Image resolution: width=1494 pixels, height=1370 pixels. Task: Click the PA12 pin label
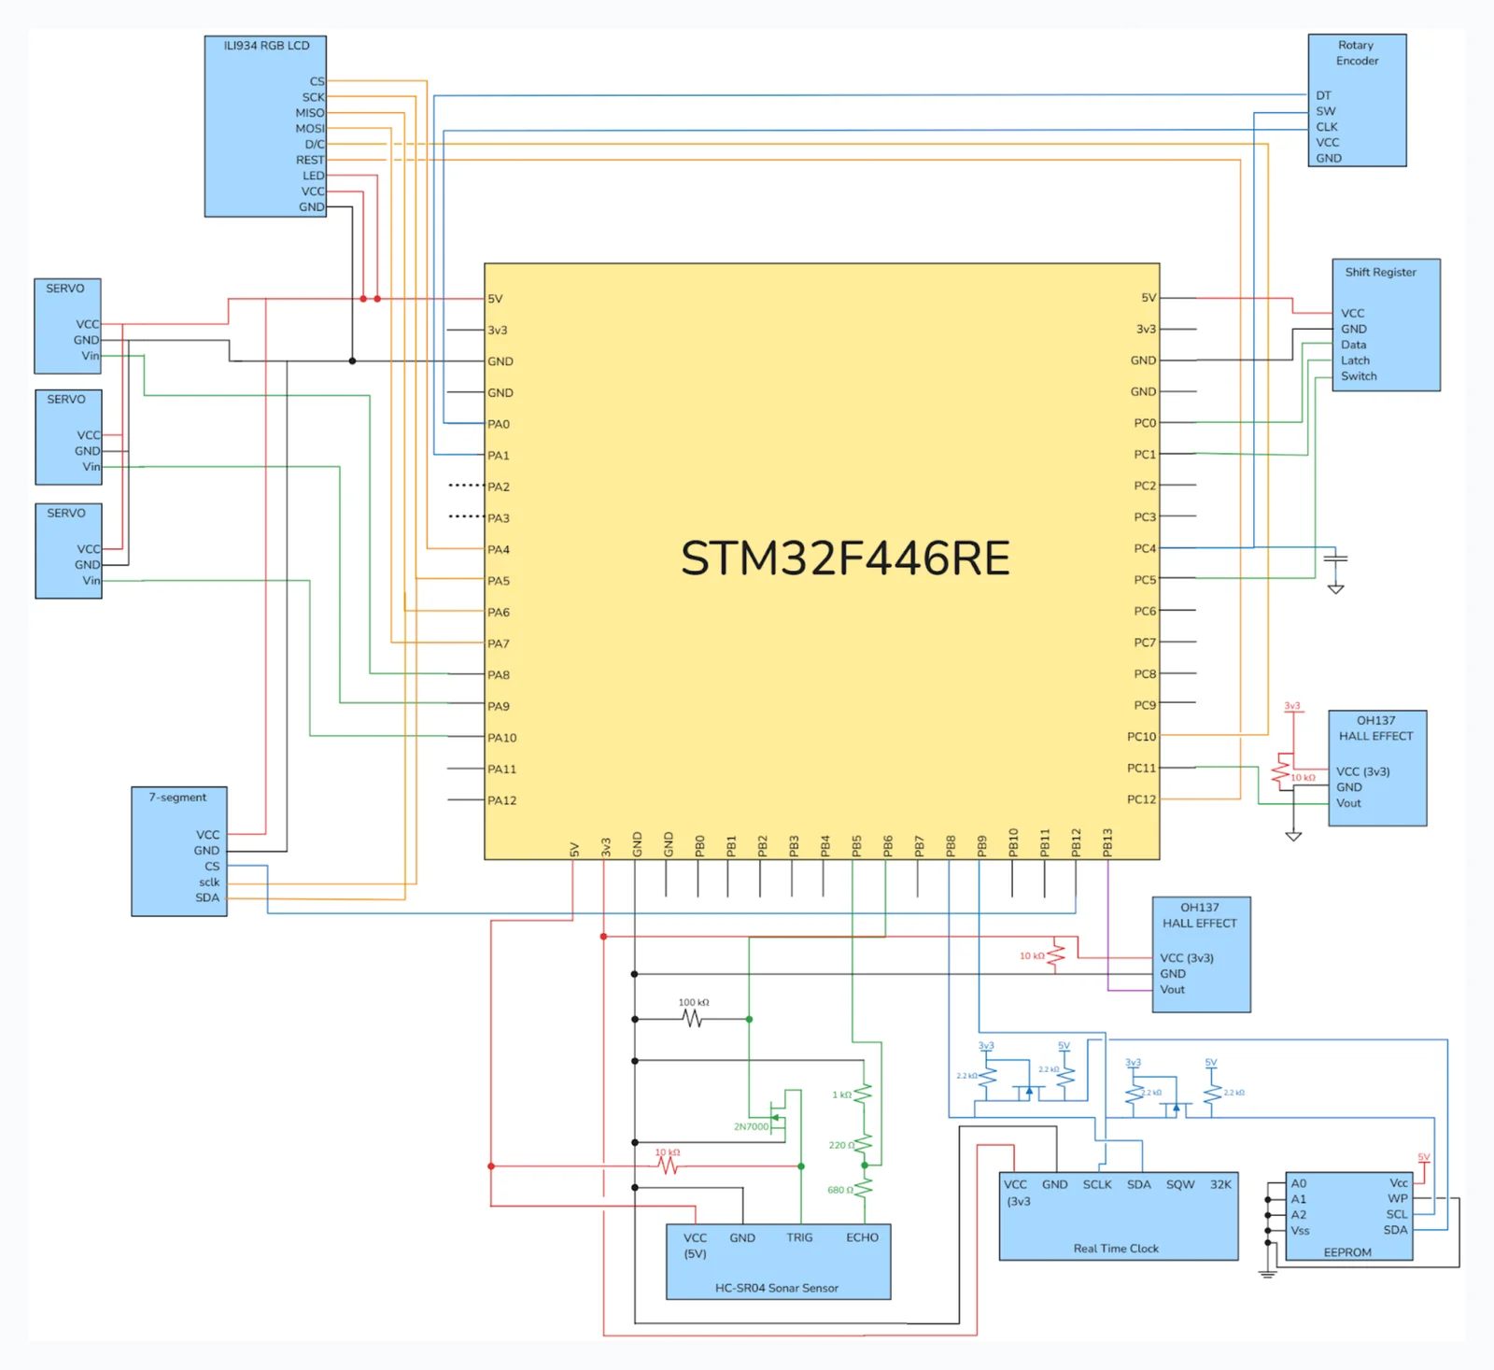tap(501, 800)
